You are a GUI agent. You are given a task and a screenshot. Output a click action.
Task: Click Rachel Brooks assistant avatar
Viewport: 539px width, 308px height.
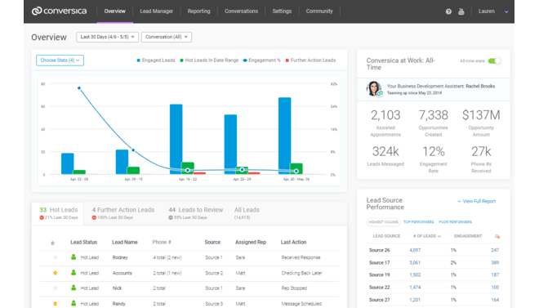[x=374, y=89]
